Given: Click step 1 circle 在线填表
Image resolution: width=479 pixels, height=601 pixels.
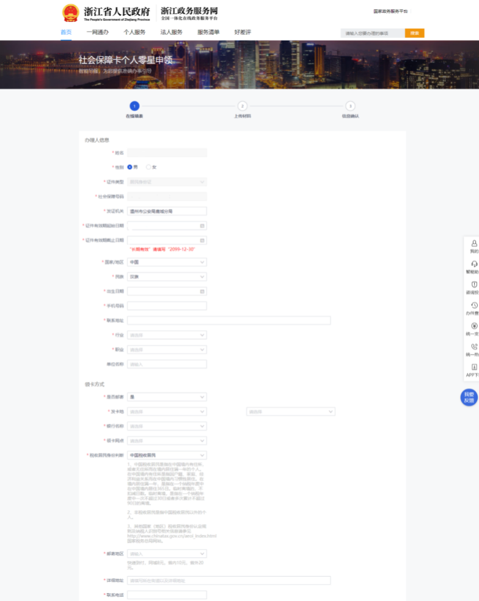Looking at the screenshot, I should [134, 106].
